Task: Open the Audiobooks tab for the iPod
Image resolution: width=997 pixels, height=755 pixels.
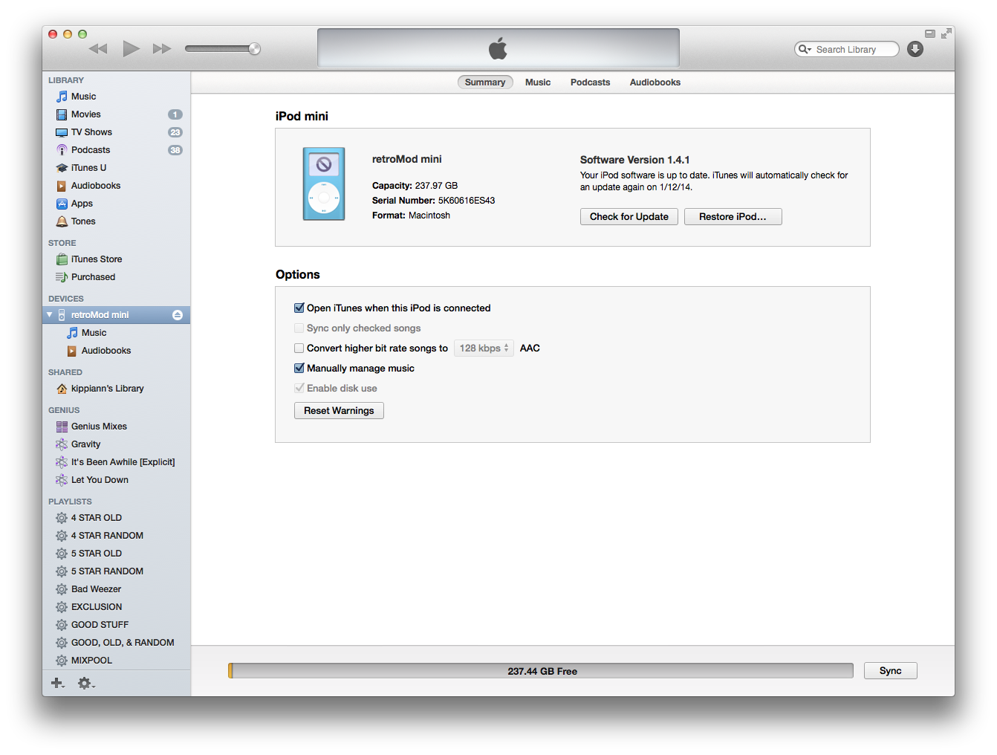Action: 655,82
